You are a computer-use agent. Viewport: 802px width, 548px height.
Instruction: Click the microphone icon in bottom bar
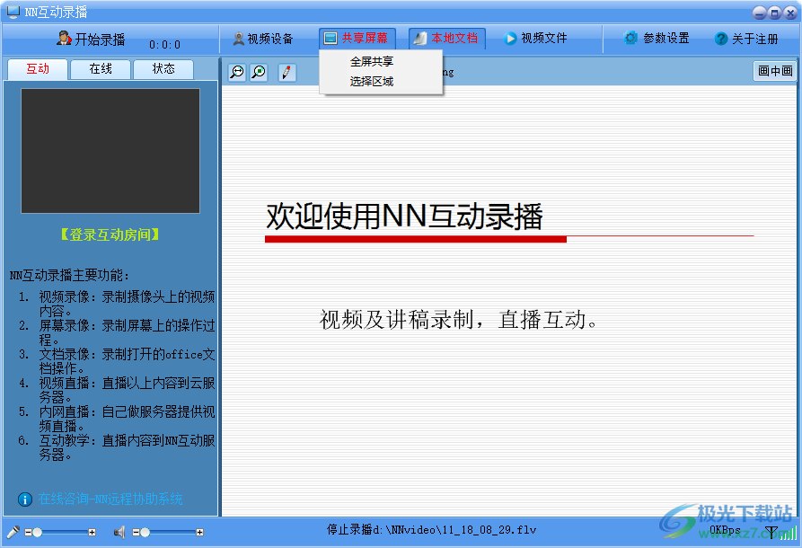click(13, 532)
